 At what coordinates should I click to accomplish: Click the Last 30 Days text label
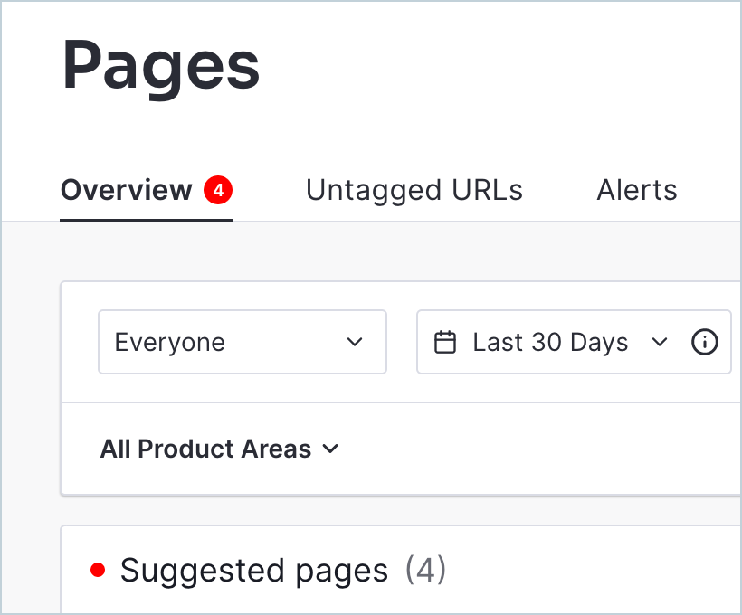click(550, 343)
